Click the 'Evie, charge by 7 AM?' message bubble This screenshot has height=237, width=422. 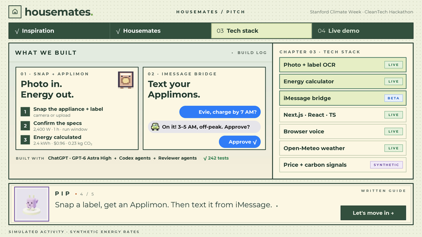tap(220, 112)
